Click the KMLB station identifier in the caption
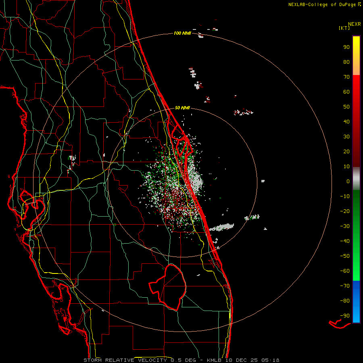The height and width of the screenshot is (363, 363). click(x=214, y=360)
